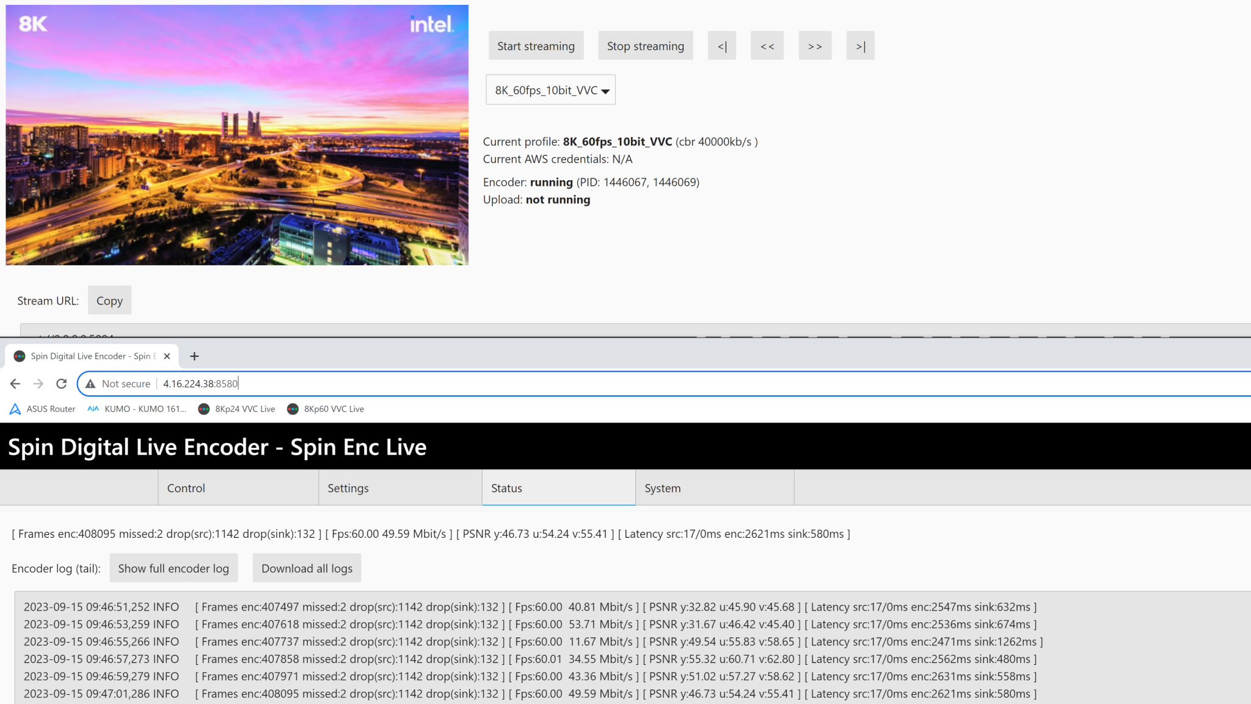Click the Start streaming button
Image resolution: width=1251 pixels, height=704 pixels.
(536, 45)
